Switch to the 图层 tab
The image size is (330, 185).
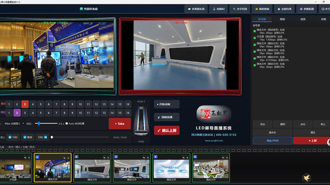(x=282, y=19)
